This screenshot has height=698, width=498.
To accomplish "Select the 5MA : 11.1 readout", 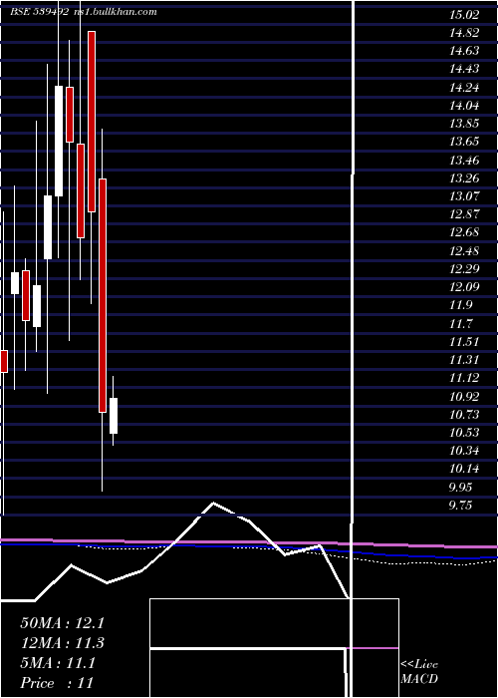I will [58, 663].
